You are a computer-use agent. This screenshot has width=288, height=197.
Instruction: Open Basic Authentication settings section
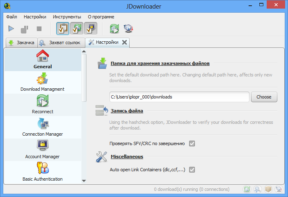click(x=43, y=172)
